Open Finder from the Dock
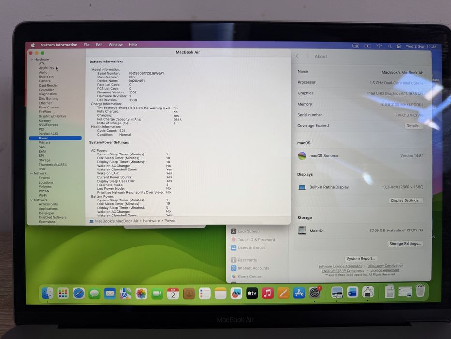Viewport: 451px width, 339px height. 47,293
